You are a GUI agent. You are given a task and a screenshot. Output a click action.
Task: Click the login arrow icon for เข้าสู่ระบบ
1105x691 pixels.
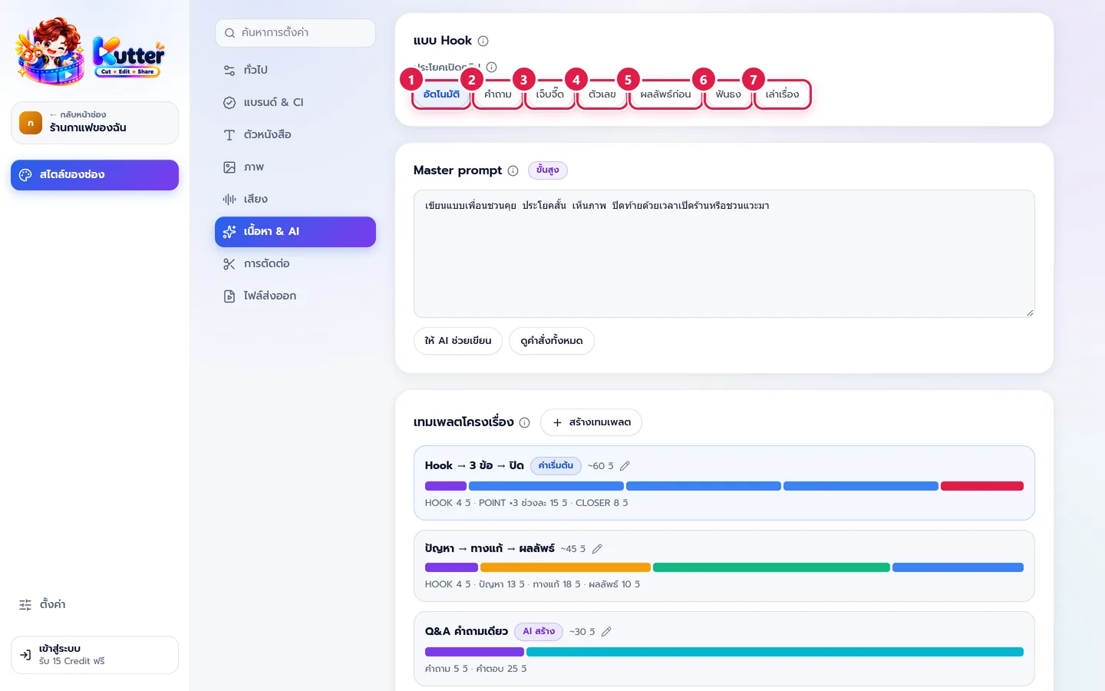tap(25, 655)
